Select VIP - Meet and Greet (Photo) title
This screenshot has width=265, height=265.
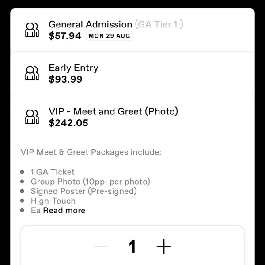[x=113, y=112]
